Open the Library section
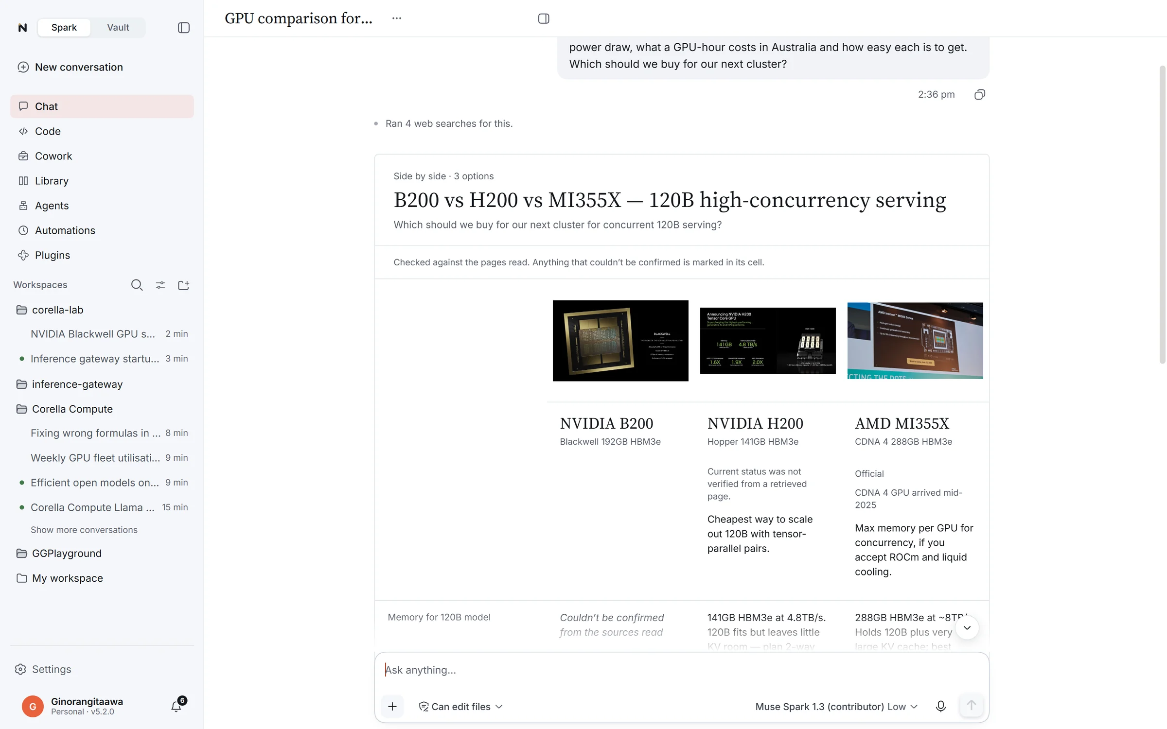This screenshot has height=729, width=1167. (102, 181)
